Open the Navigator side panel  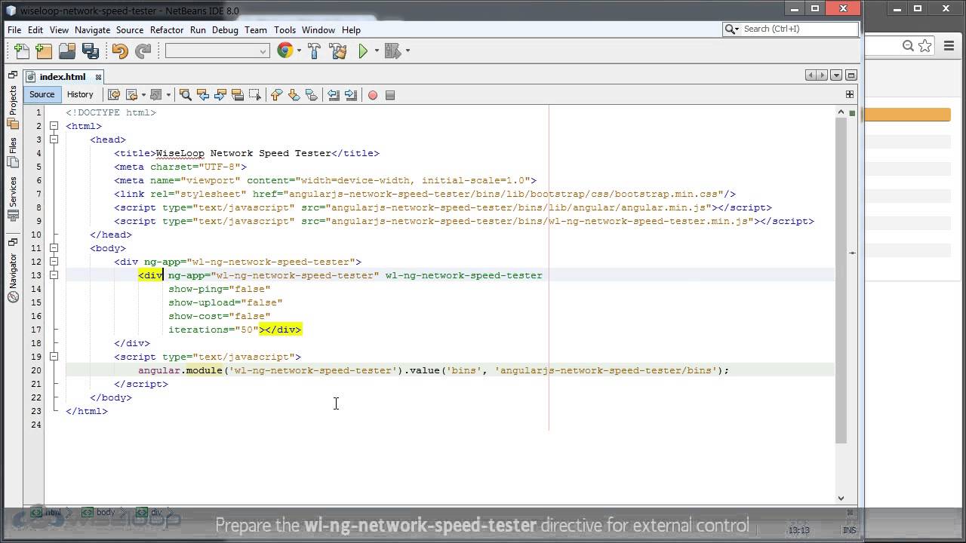coord(13,278)
